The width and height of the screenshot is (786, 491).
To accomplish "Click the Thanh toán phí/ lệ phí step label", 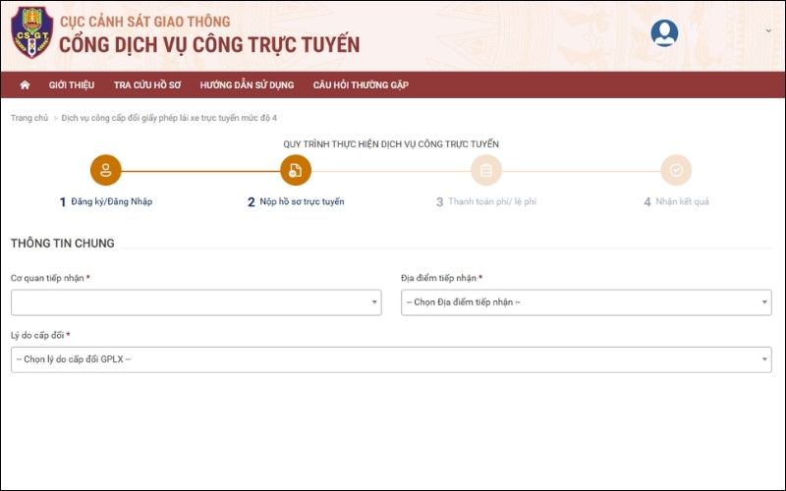I will click(492, 201).
